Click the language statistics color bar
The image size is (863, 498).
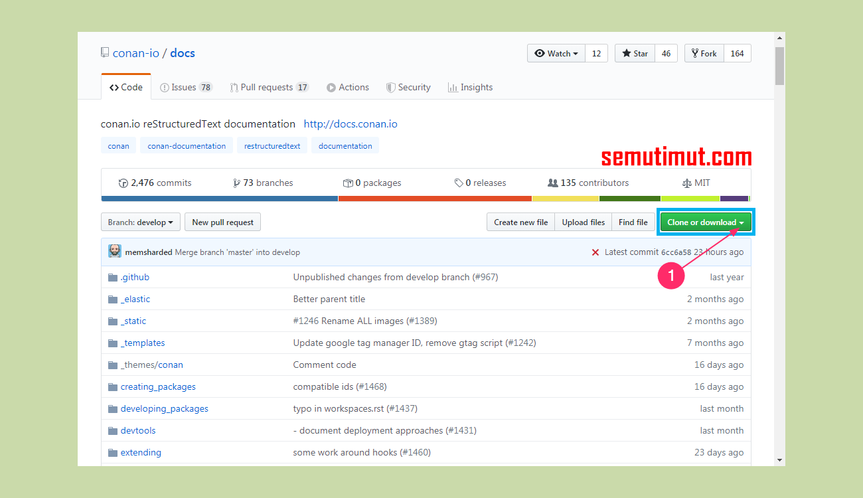426,198
